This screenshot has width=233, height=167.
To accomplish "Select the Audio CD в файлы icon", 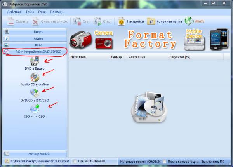I will pyautogui.click(x=35, y=77).
